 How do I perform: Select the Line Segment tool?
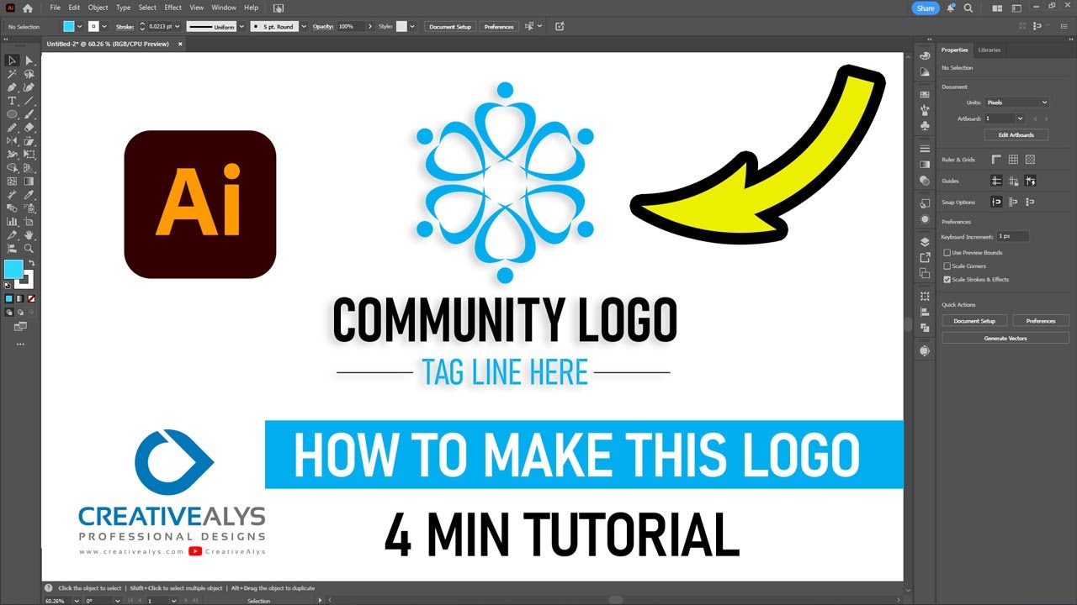click(x=29, y=101)
